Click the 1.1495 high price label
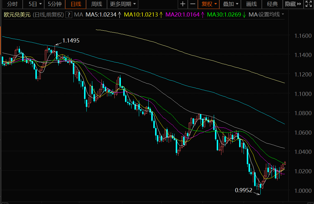 (71, 40)
